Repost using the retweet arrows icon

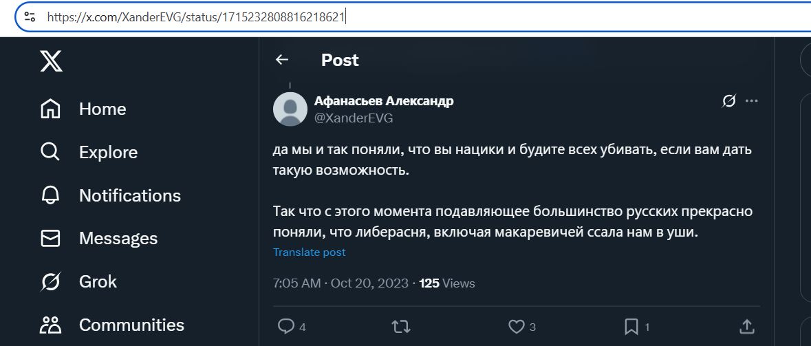pos(401,326)
